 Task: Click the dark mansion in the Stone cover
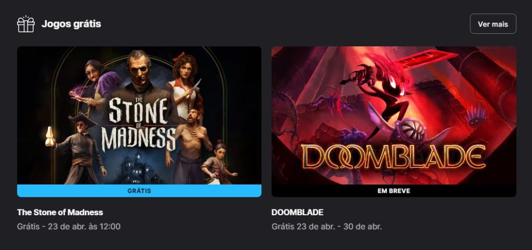coord(137,168)
